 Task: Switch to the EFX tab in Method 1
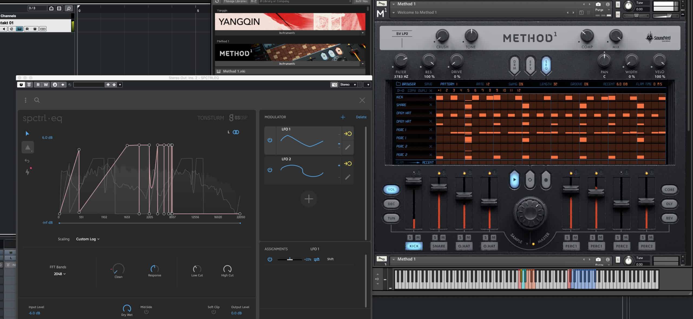pos(530,65)
